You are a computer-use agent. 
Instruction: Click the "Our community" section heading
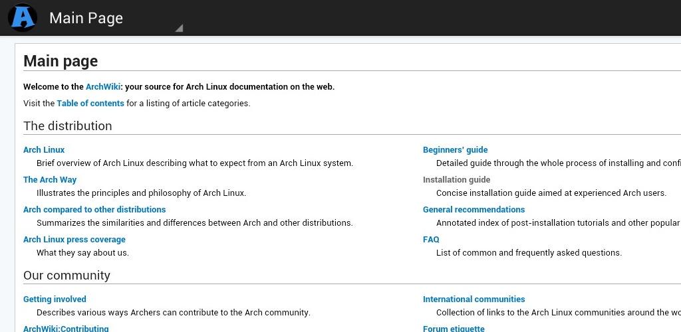coord(67,276)
